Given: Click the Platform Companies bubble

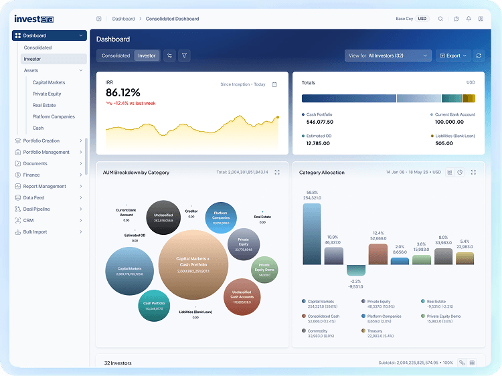Looking at the screenshot, I should click(221, 217).
